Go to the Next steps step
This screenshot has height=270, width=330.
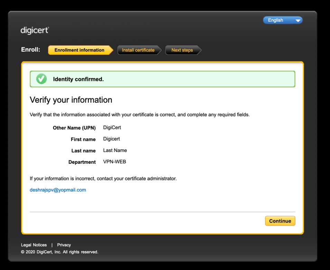coord(183,50)
